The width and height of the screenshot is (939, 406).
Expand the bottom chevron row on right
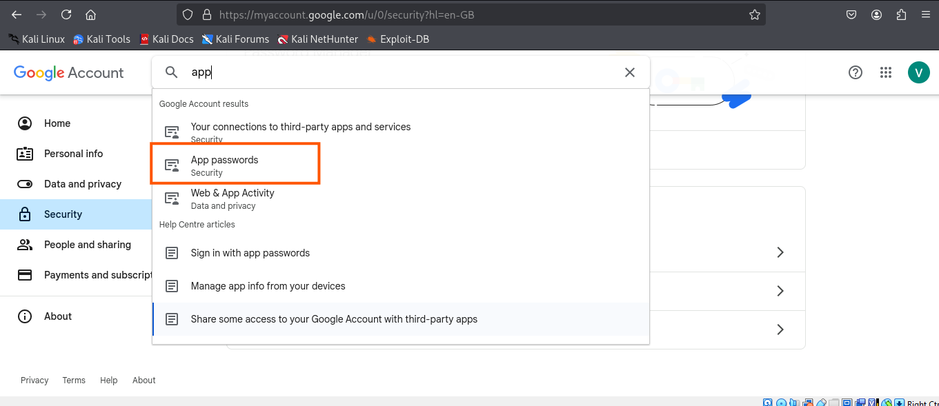tap(780, 329)
